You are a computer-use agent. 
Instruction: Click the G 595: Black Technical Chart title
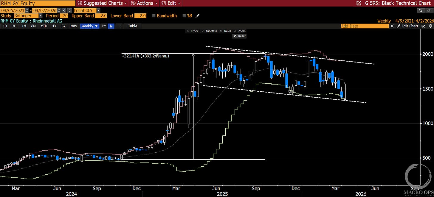(x=398, y=3)
